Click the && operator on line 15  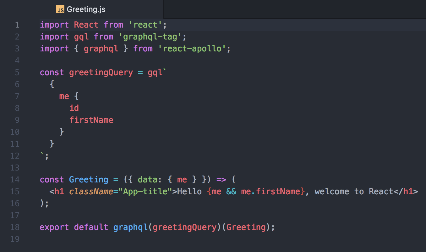(231, 192)
